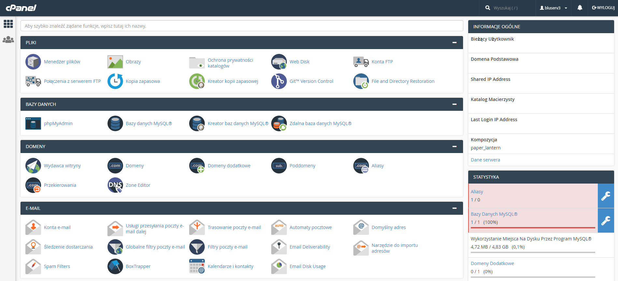Open the bluserv3 user dropdown
The image size is (618, 281).
554,8
